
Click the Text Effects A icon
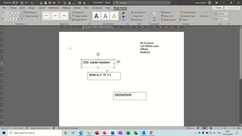123,20
